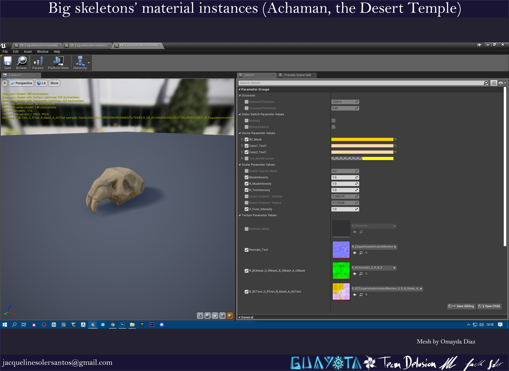This screenshot has height=371, width=509.
Task: Open Photoshop from the taskbar
Action: [x=122, y=325]
